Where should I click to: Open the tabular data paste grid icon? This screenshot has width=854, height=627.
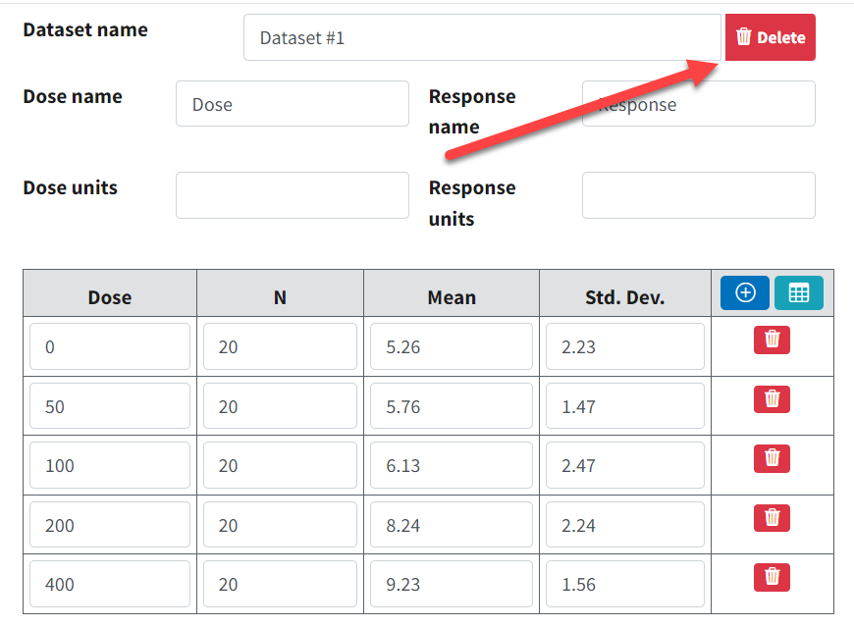coord(798,292)
